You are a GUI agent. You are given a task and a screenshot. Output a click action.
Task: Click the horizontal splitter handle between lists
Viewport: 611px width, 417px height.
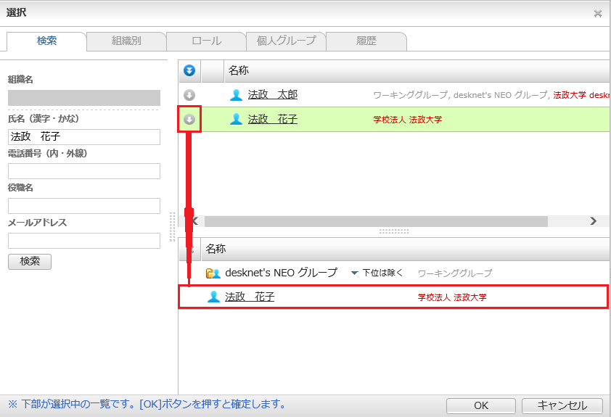pos(394,231)
